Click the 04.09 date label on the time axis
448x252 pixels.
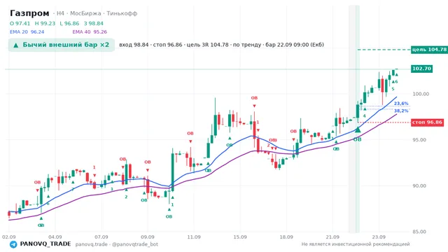pyautogui.click(x=55, y=237)
